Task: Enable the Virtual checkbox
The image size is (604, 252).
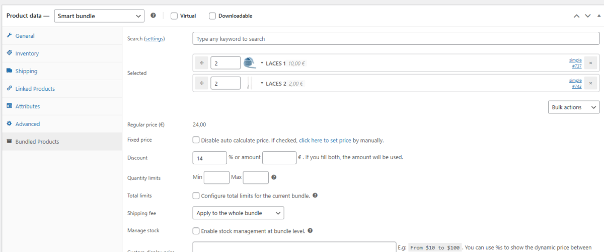Action: pos(174,16)
